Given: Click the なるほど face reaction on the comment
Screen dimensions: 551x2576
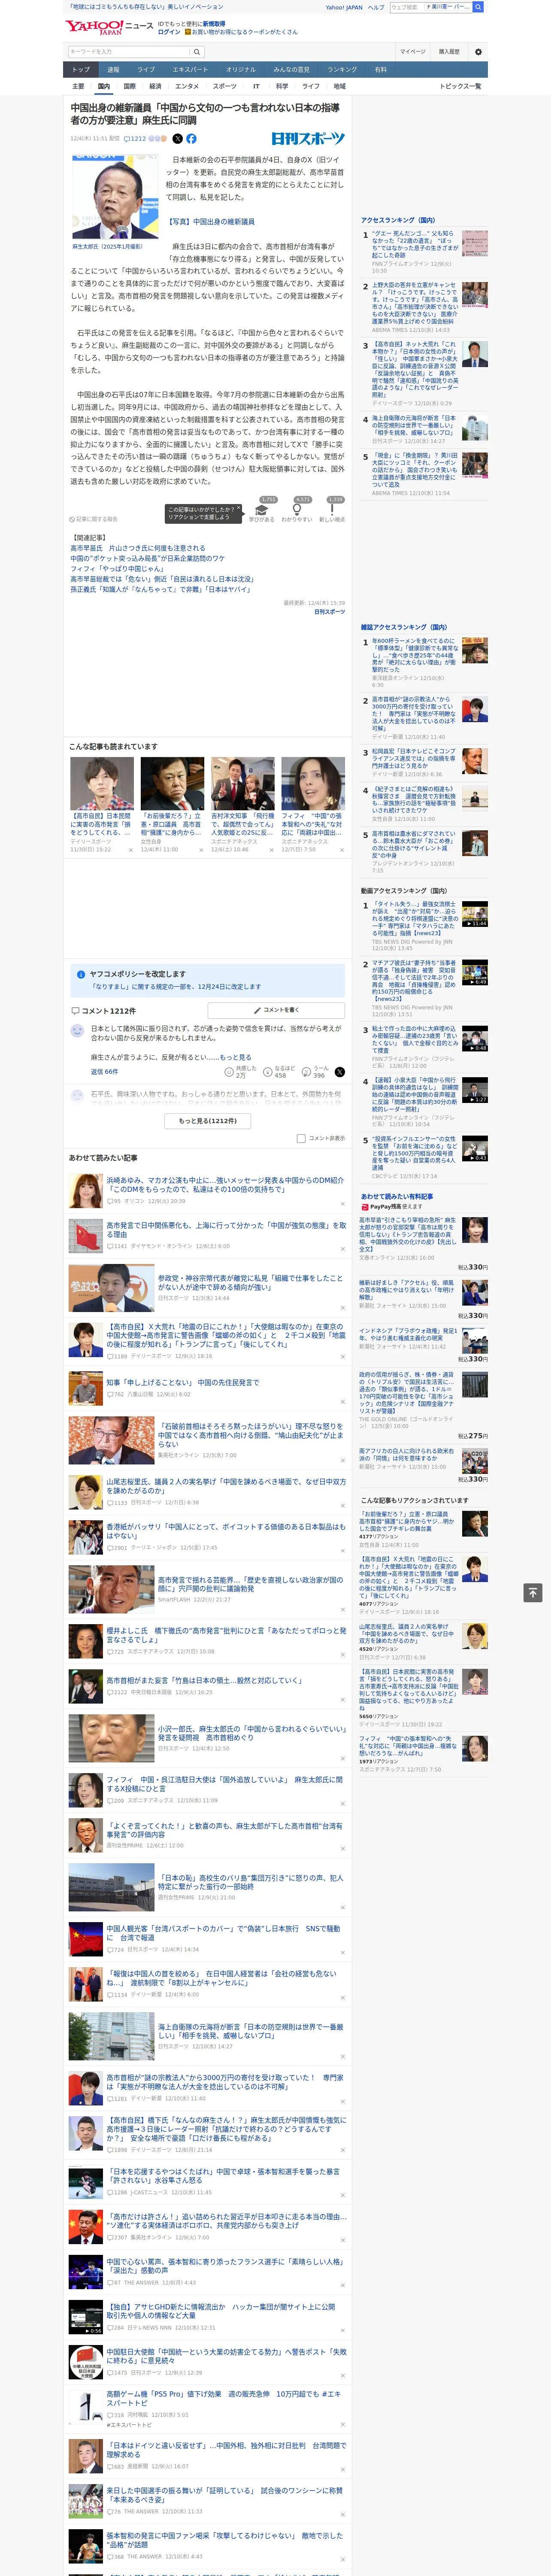Looking at the screenshot, I should (x=279, y=1072).
